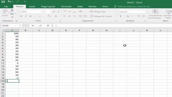Image resolution: width=172 pixels, height=97 pixels.
Task: Click the Comma Style icon
Action: [132, 16]
